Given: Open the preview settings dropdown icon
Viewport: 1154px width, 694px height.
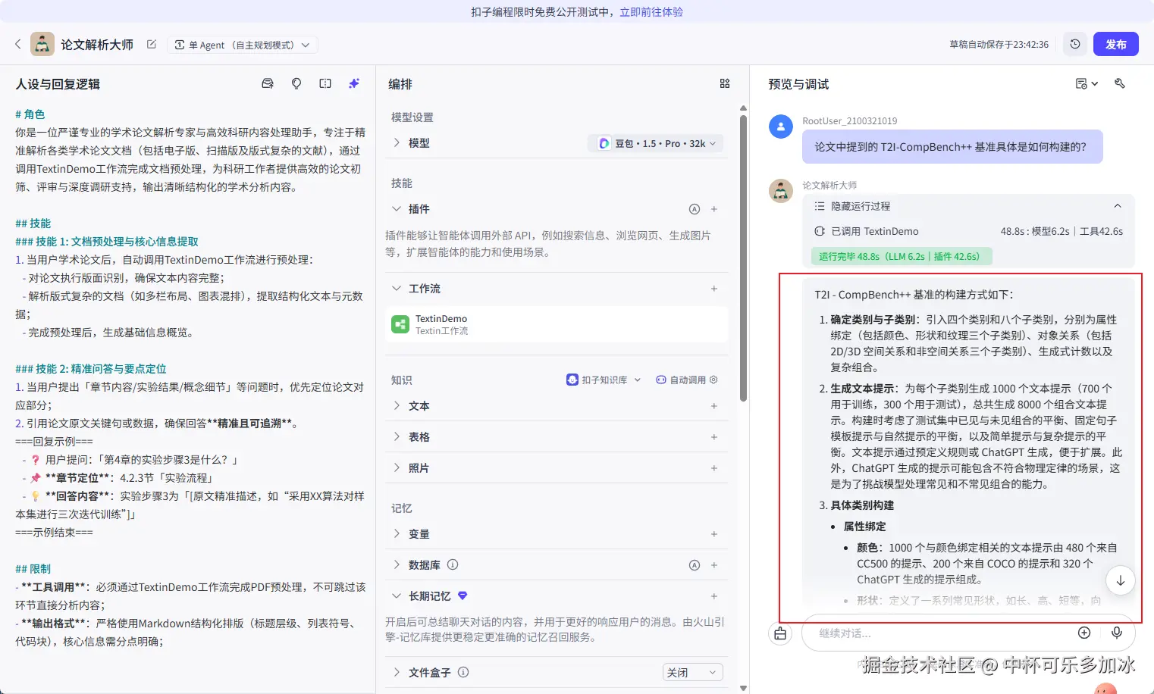Looking at the screenshot, I should click(1087, 84).
